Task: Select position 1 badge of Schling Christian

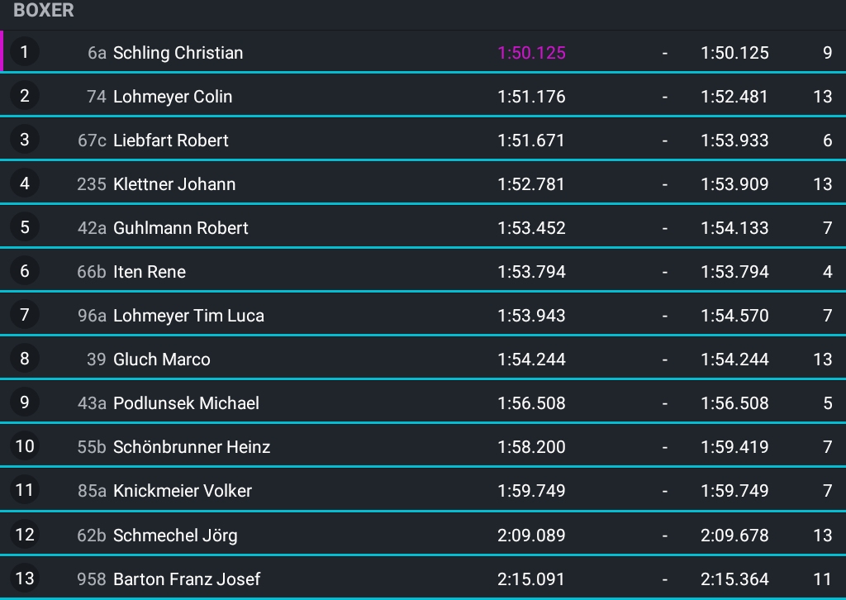Action: coord(24,52)
